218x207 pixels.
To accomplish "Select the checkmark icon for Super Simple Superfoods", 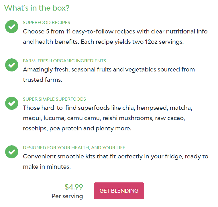I will pos(12,103).
